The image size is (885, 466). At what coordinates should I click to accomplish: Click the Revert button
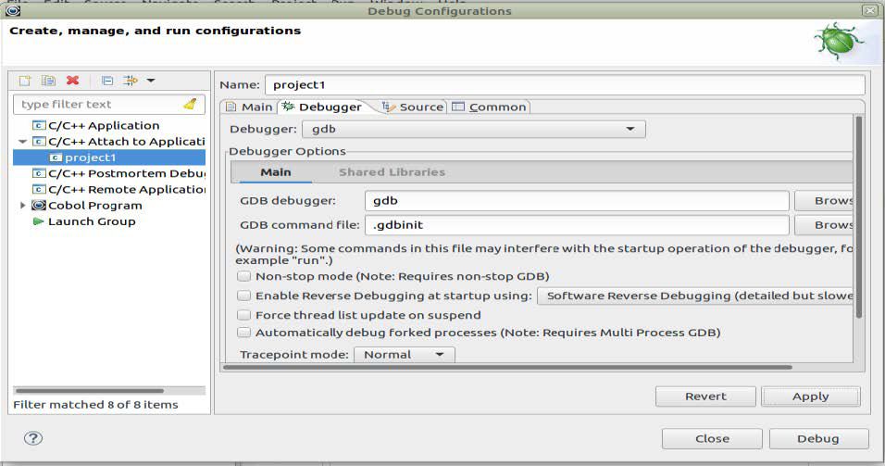pyautogui.click(x=705, y=397)
